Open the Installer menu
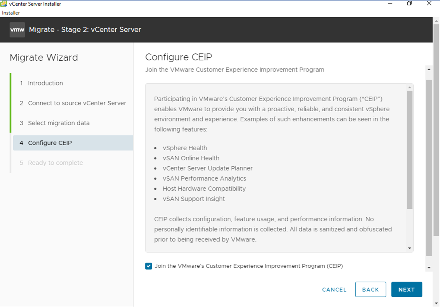Screen dimensions: 440x307 click(11, 13)
